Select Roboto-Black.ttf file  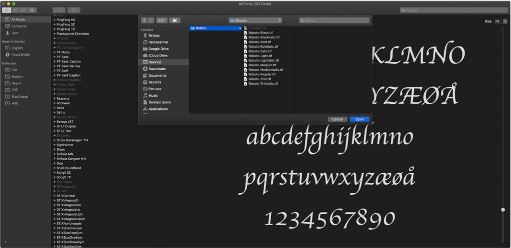point(260,33)
